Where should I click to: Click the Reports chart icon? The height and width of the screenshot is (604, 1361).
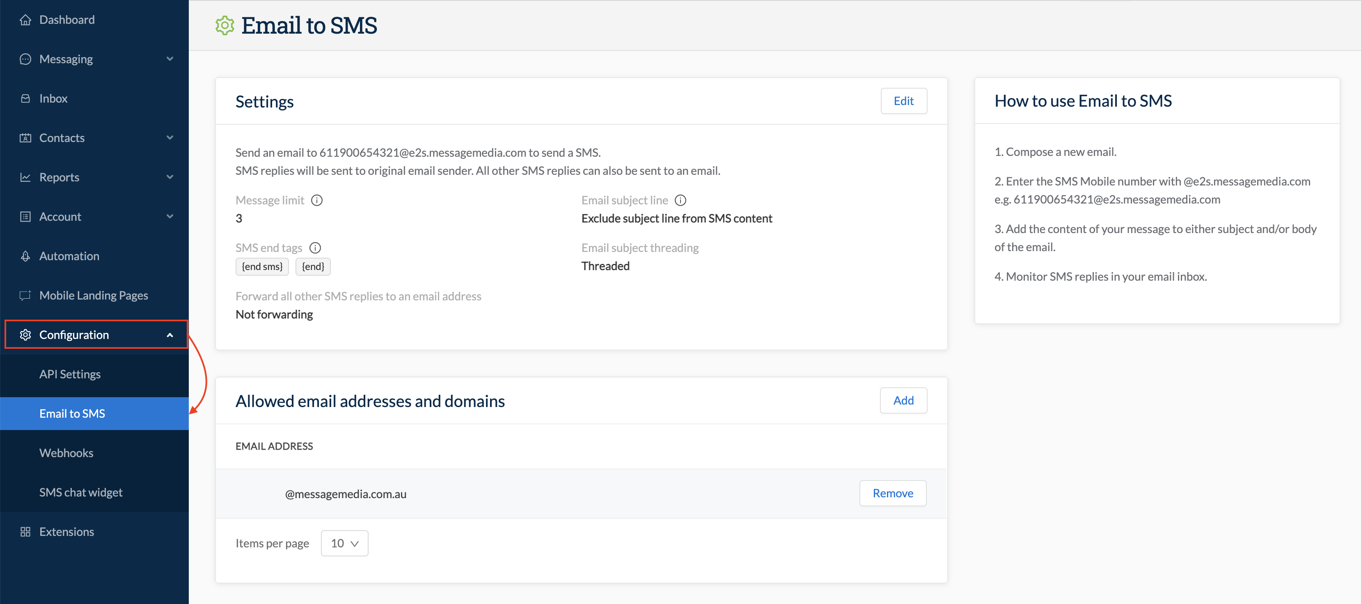25,177
